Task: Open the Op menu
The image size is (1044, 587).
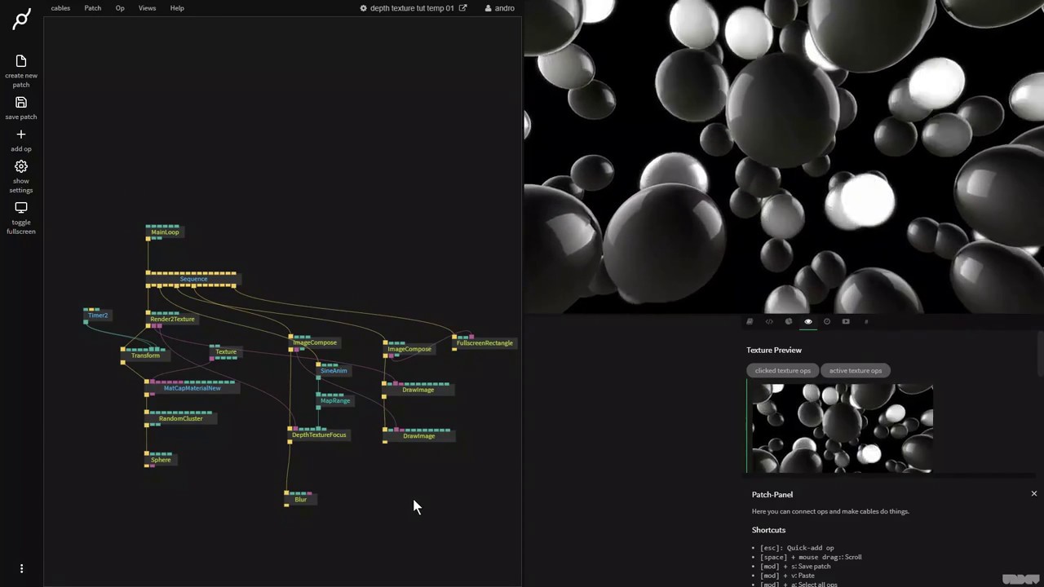Action: tap(120, 8)
